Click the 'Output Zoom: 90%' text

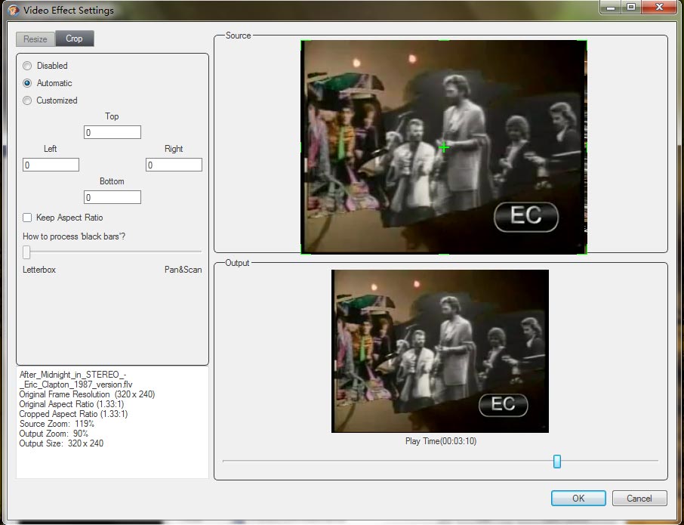[x=54, y=434]
